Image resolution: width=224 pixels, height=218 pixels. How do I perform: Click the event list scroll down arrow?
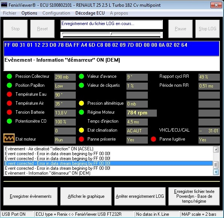pos(216,172)
